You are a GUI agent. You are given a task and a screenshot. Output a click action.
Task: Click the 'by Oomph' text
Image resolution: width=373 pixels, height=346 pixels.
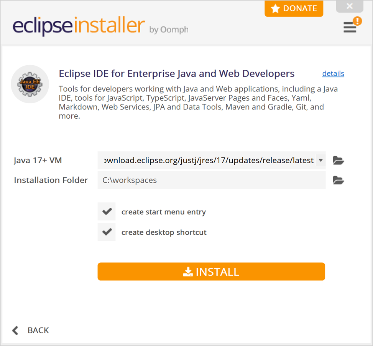(x=169, y=30)
